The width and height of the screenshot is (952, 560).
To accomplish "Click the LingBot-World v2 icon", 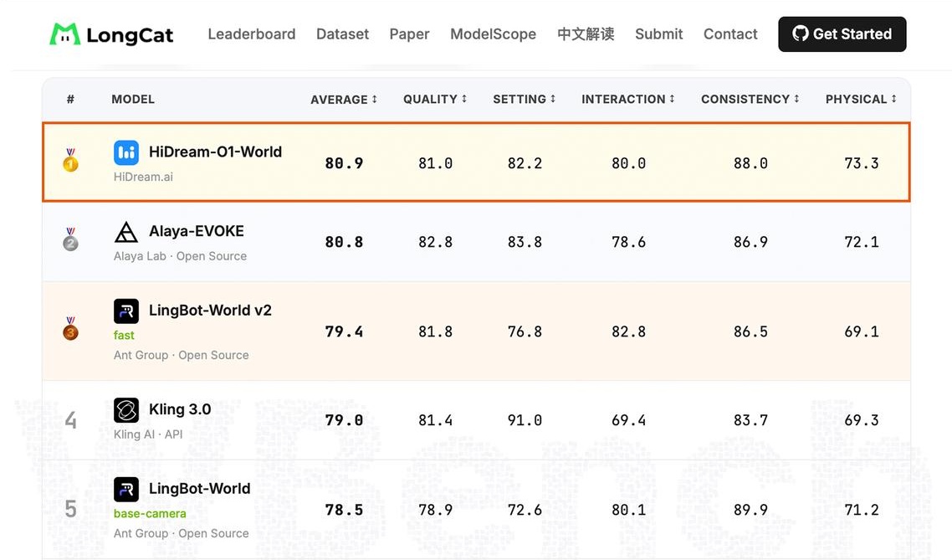I will click(126, 311).
